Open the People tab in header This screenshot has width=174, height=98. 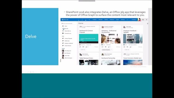[x=106, y=20]
